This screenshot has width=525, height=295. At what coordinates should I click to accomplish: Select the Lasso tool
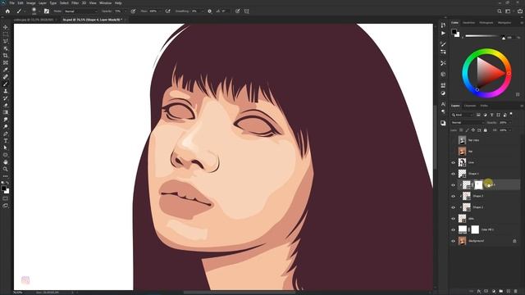(x=6, y=41)
